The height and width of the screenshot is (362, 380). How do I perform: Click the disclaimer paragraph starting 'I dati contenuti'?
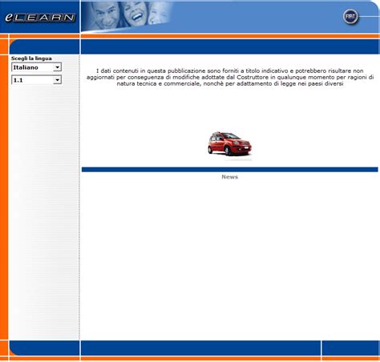click(230, 77)
